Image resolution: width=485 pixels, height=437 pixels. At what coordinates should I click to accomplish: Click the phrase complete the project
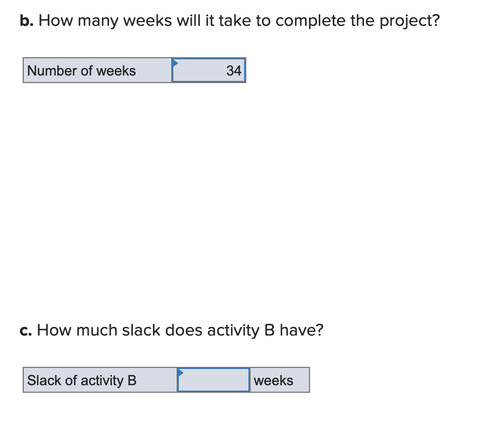[x=356, y=20]
